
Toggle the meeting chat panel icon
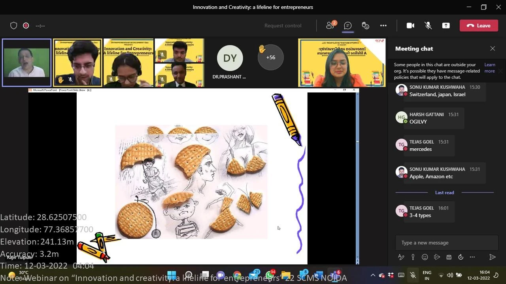coord(348,25)
